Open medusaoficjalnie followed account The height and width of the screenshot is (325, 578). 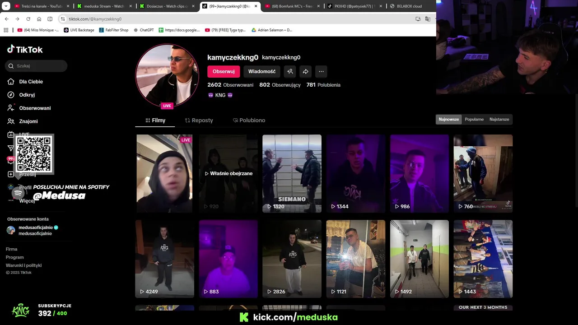pos(33,230)
